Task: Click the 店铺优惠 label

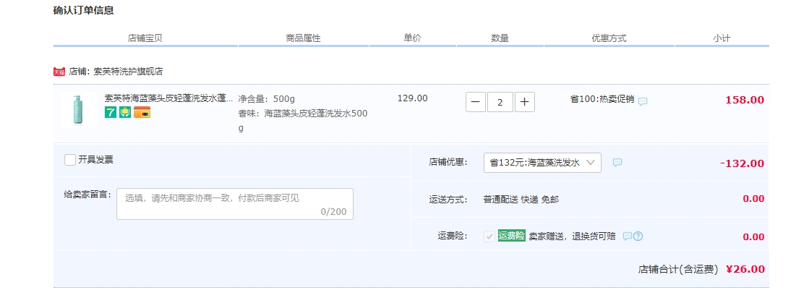Action: (x=448, y=163)
